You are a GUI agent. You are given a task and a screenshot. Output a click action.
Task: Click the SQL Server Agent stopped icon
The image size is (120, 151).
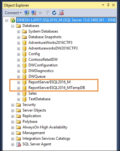(x=18, y=144)
